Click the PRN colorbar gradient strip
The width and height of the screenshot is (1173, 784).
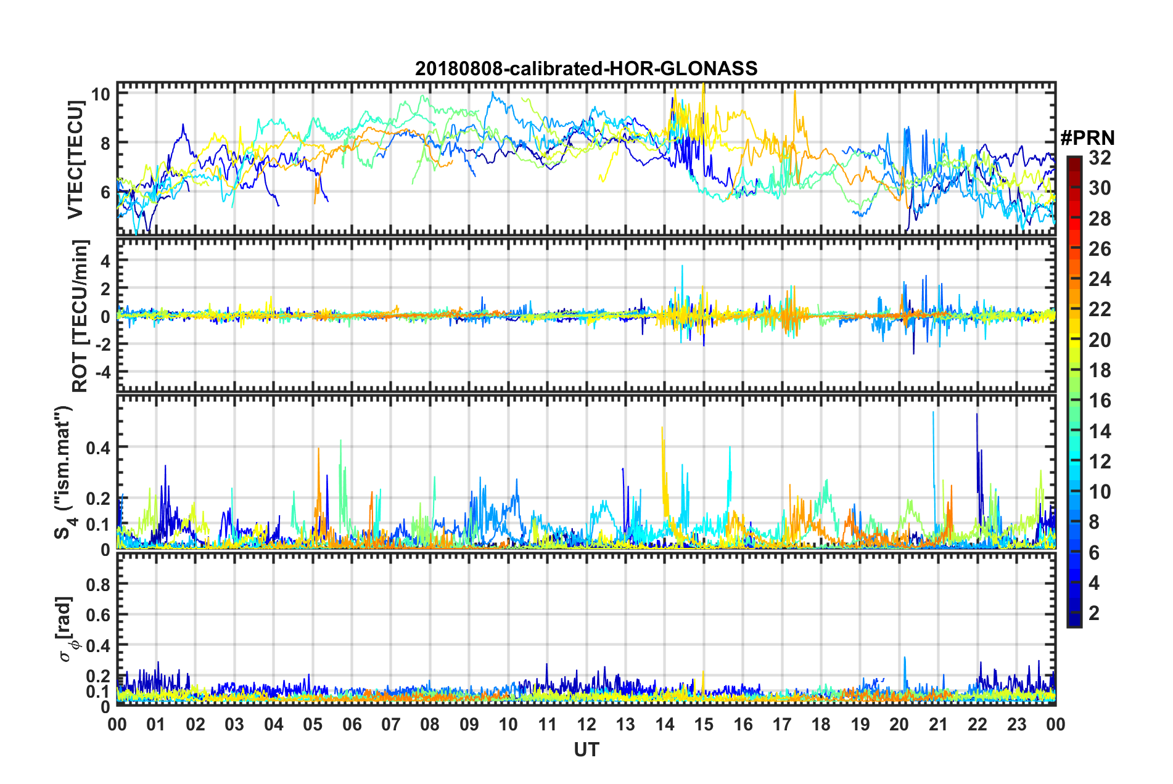coord(1074,391)
